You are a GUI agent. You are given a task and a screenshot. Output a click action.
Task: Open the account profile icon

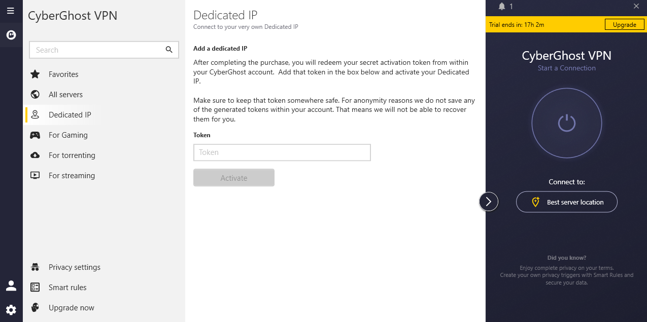[x=11, y=286]
